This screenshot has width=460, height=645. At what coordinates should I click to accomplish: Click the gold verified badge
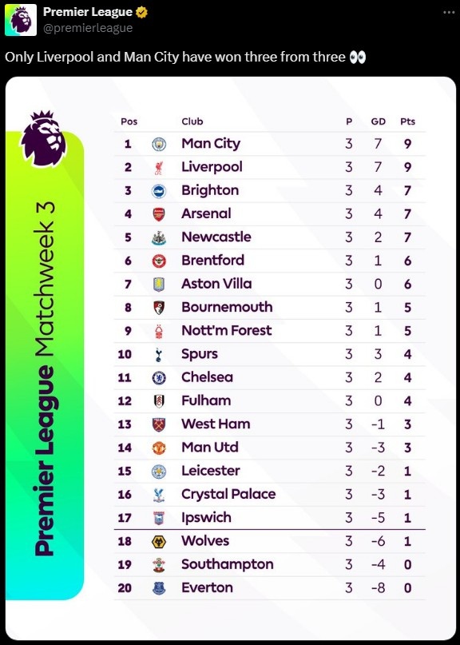tap(142, 13)
